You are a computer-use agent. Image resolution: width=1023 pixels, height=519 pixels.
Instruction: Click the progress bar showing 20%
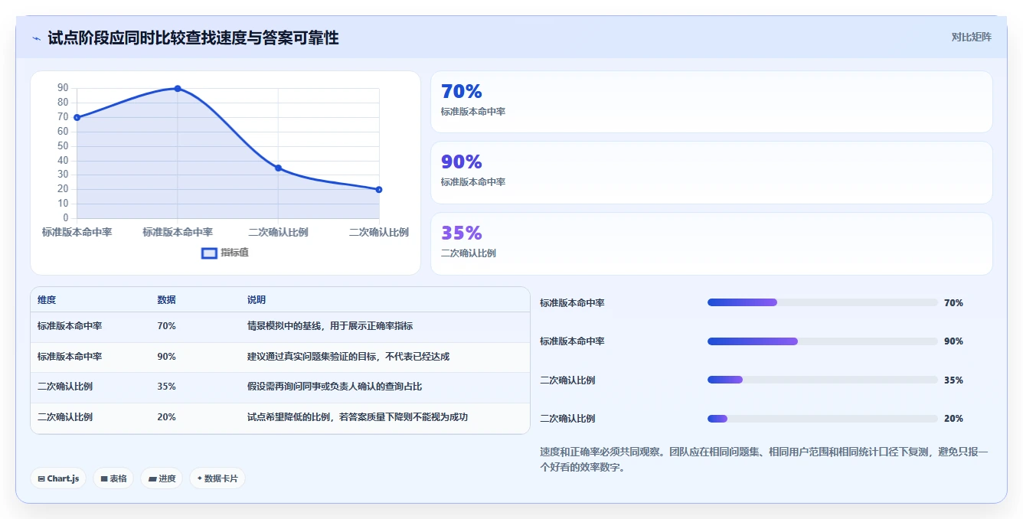click(x=822, y=419)
